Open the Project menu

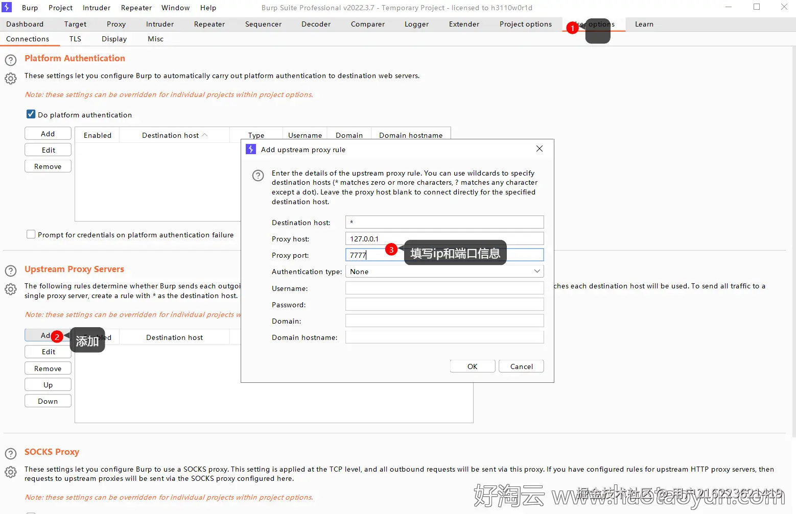(x=60, y=8)
